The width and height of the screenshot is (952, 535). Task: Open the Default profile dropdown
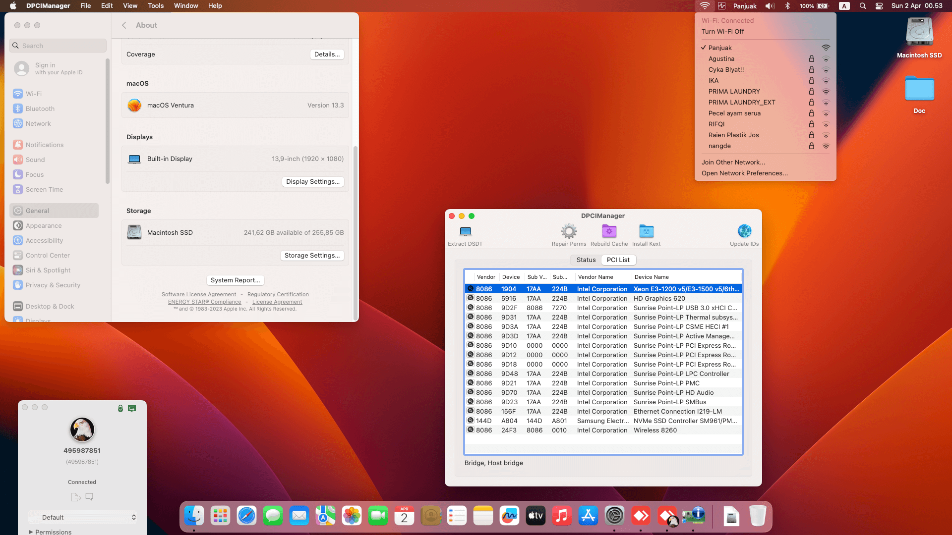click(x=83, y=517)
